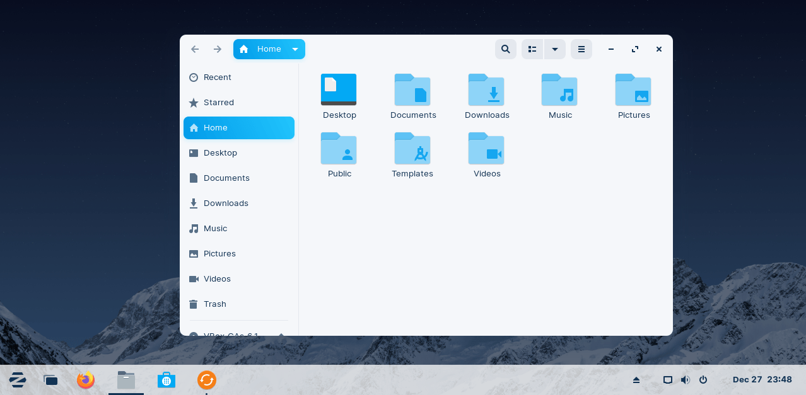
Task: Click the volume icon in the system tray
Action: click(685, 379)
